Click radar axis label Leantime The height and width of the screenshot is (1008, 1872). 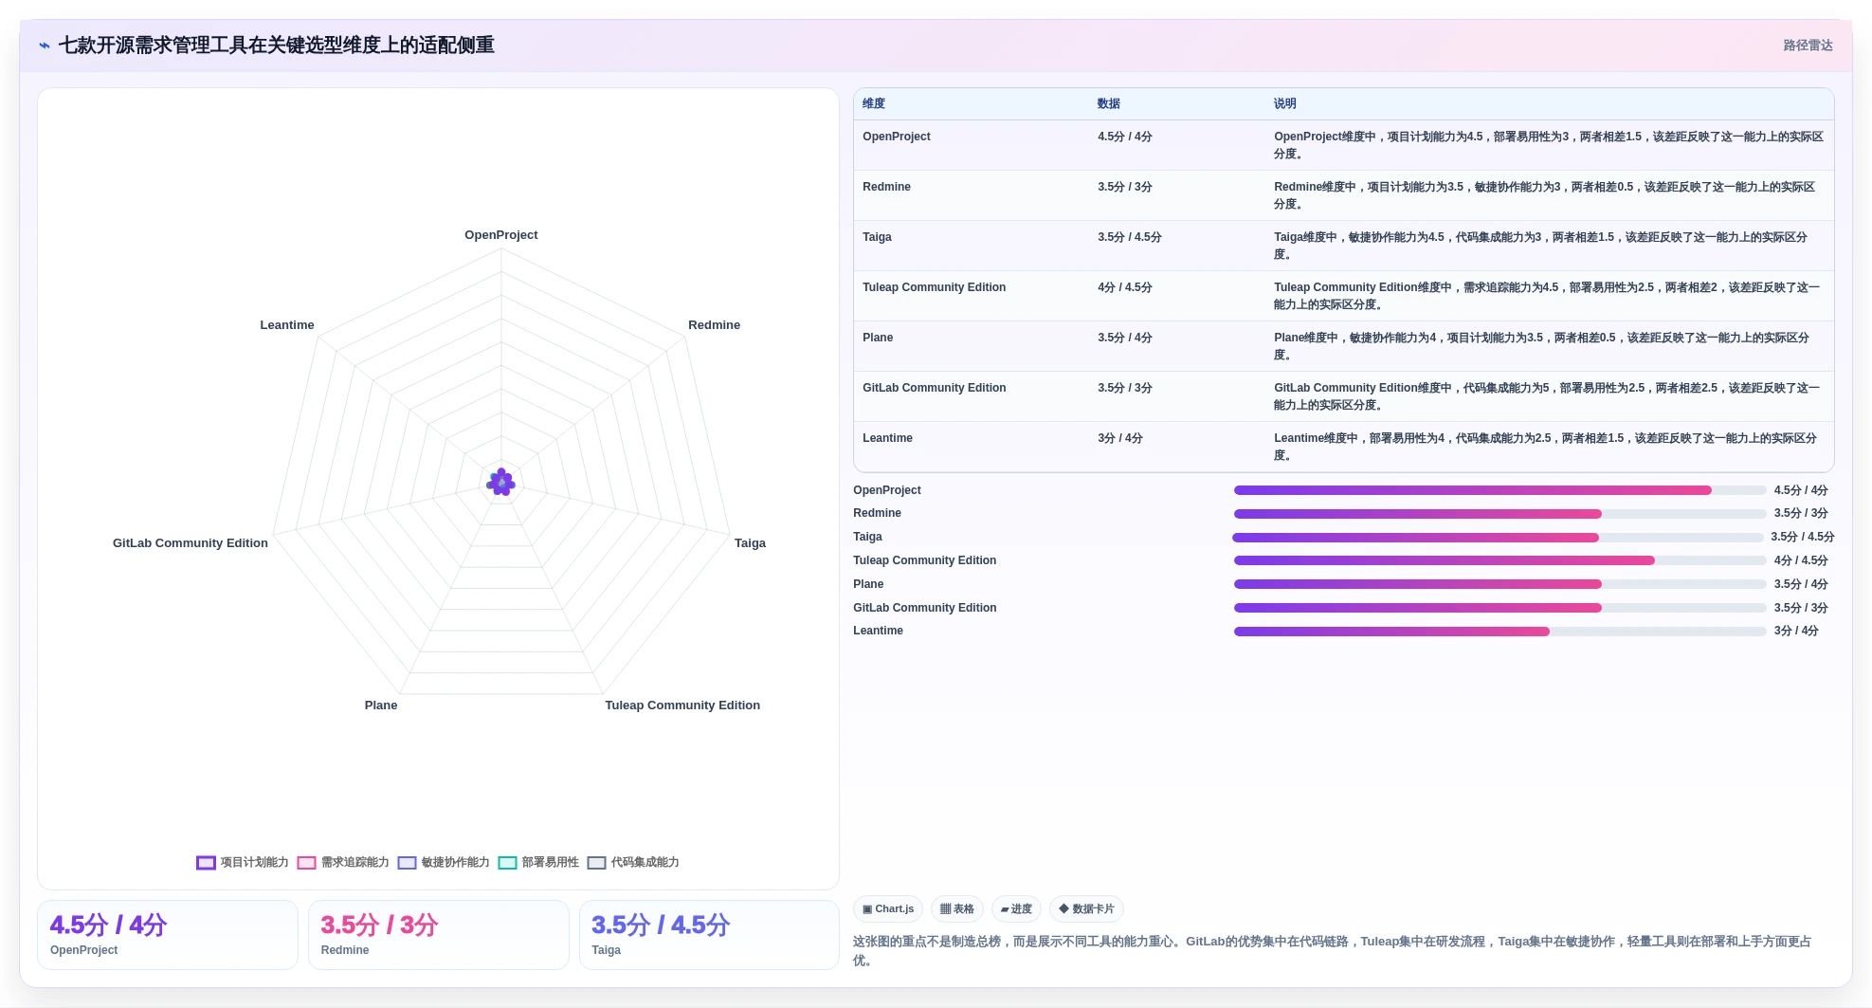[x=287, y=325]
